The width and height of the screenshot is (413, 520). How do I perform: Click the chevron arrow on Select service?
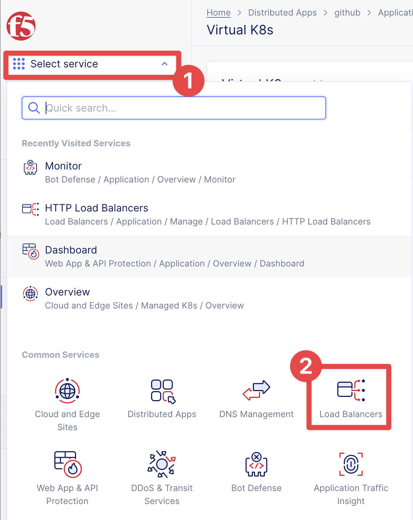pos(164,64)
